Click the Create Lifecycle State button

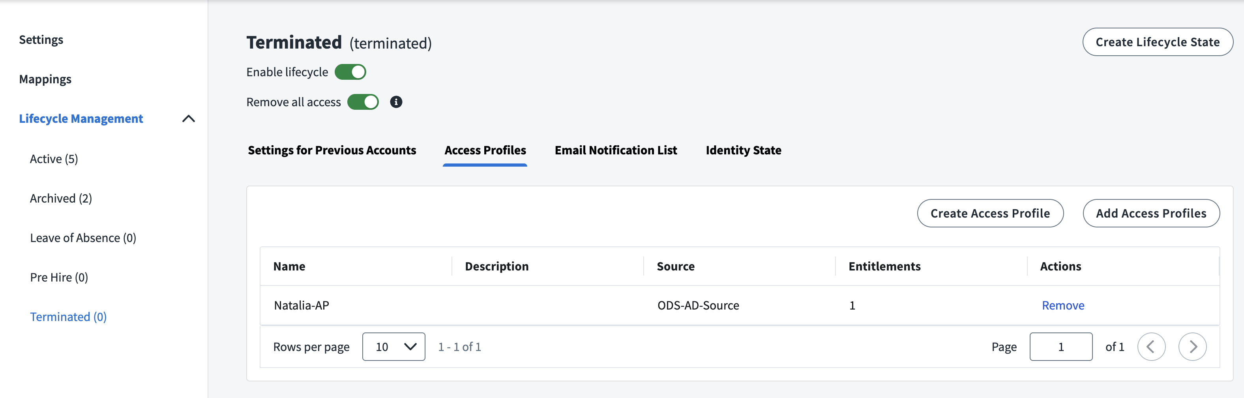coord(1157,42)
